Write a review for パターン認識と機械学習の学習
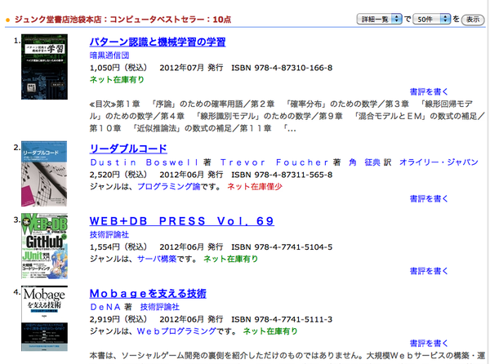Image resolution: width=490 pixels, height=364 pixels. 429,91
